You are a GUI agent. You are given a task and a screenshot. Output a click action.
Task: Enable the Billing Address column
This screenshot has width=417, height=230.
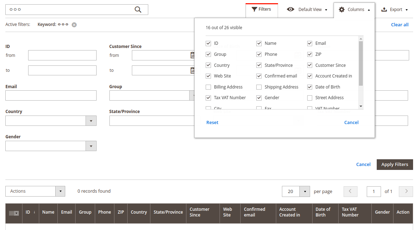coord(208,87)
